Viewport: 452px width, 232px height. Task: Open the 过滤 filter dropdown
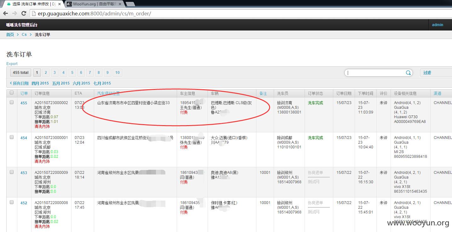click(x=436, y=73)
